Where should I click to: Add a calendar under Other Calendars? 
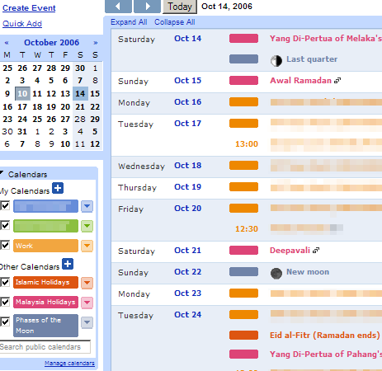[x=68, y=264]
